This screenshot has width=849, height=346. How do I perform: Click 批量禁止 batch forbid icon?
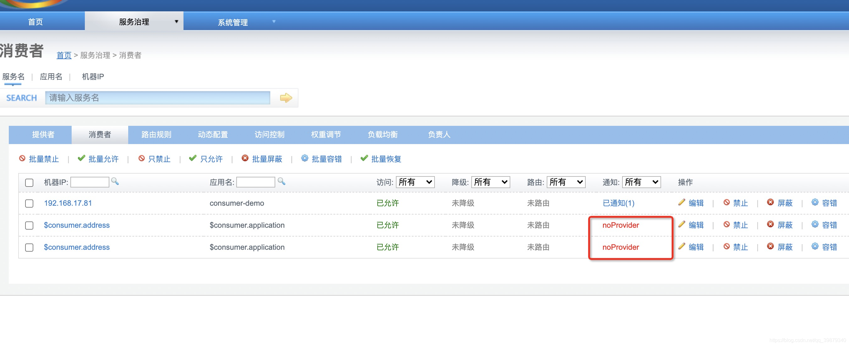(x=22, y=158)
